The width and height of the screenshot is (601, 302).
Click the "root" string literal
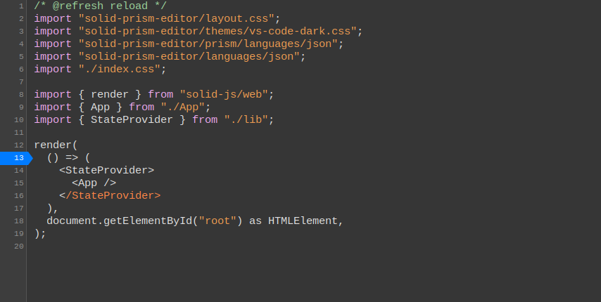[x=217, y=221]
